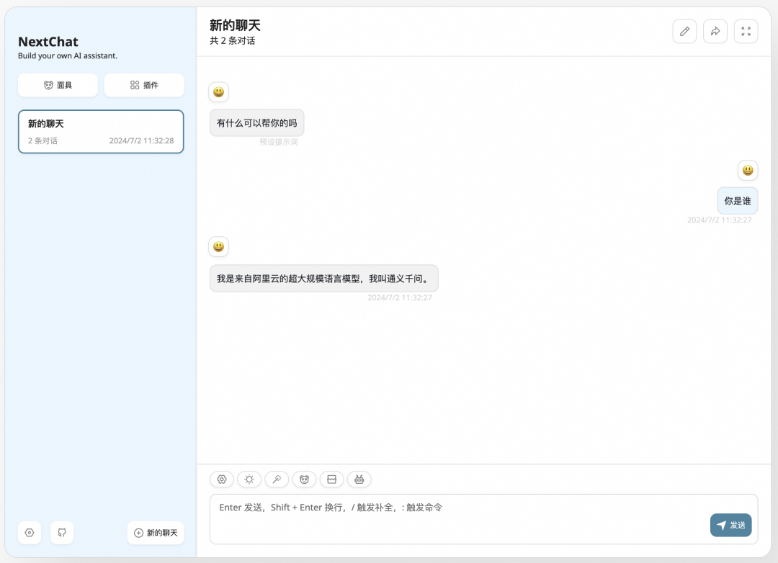Open chat settings via gear icon above input
The image size is (778, 563).
coord(221,479)
